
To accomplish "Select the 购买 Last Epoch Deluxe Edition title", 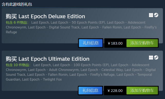I will coord(45,16).
